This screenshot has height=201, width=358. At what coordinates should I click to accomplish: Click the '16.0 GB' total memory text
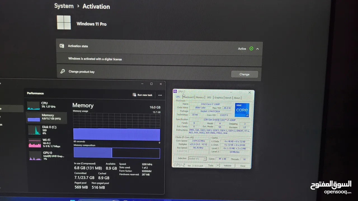pos(155,107)
